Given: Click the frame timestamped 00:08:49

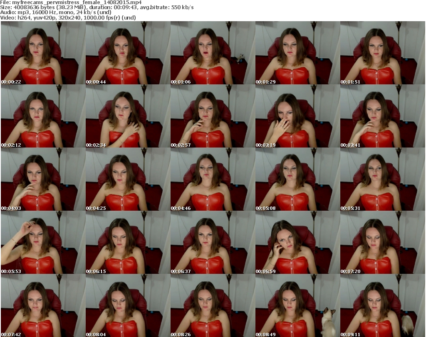Looking at the screenshot, I should 298,305.
